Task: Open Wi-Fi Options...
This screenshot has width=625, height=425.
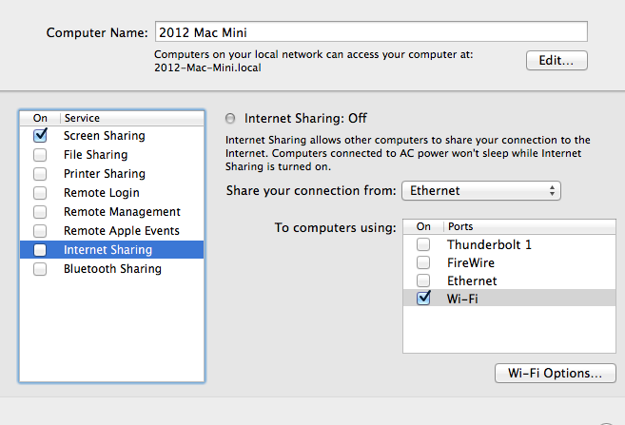Action: 556,374
